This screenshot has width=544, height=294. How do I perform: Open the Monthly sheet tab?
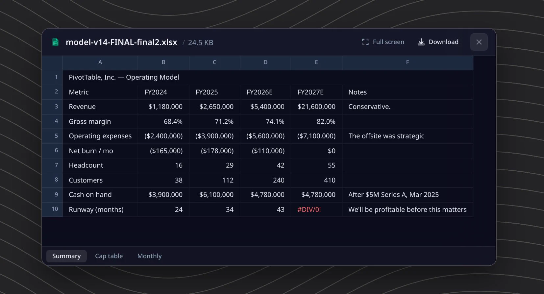149,256
